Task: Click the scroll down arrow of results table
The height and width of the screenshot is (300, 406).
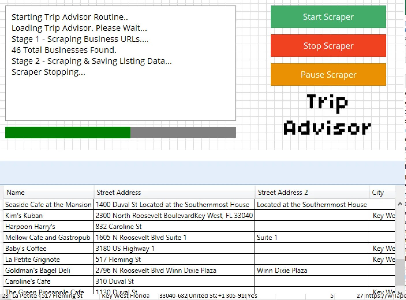Action: [400, 292]
